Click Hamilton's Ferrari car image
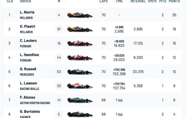Screen dimensions: 195x118 click(x=80, y=57)
